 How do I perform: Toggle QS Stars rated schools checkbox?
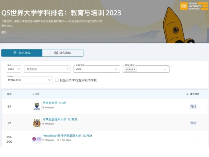point(57,80)
